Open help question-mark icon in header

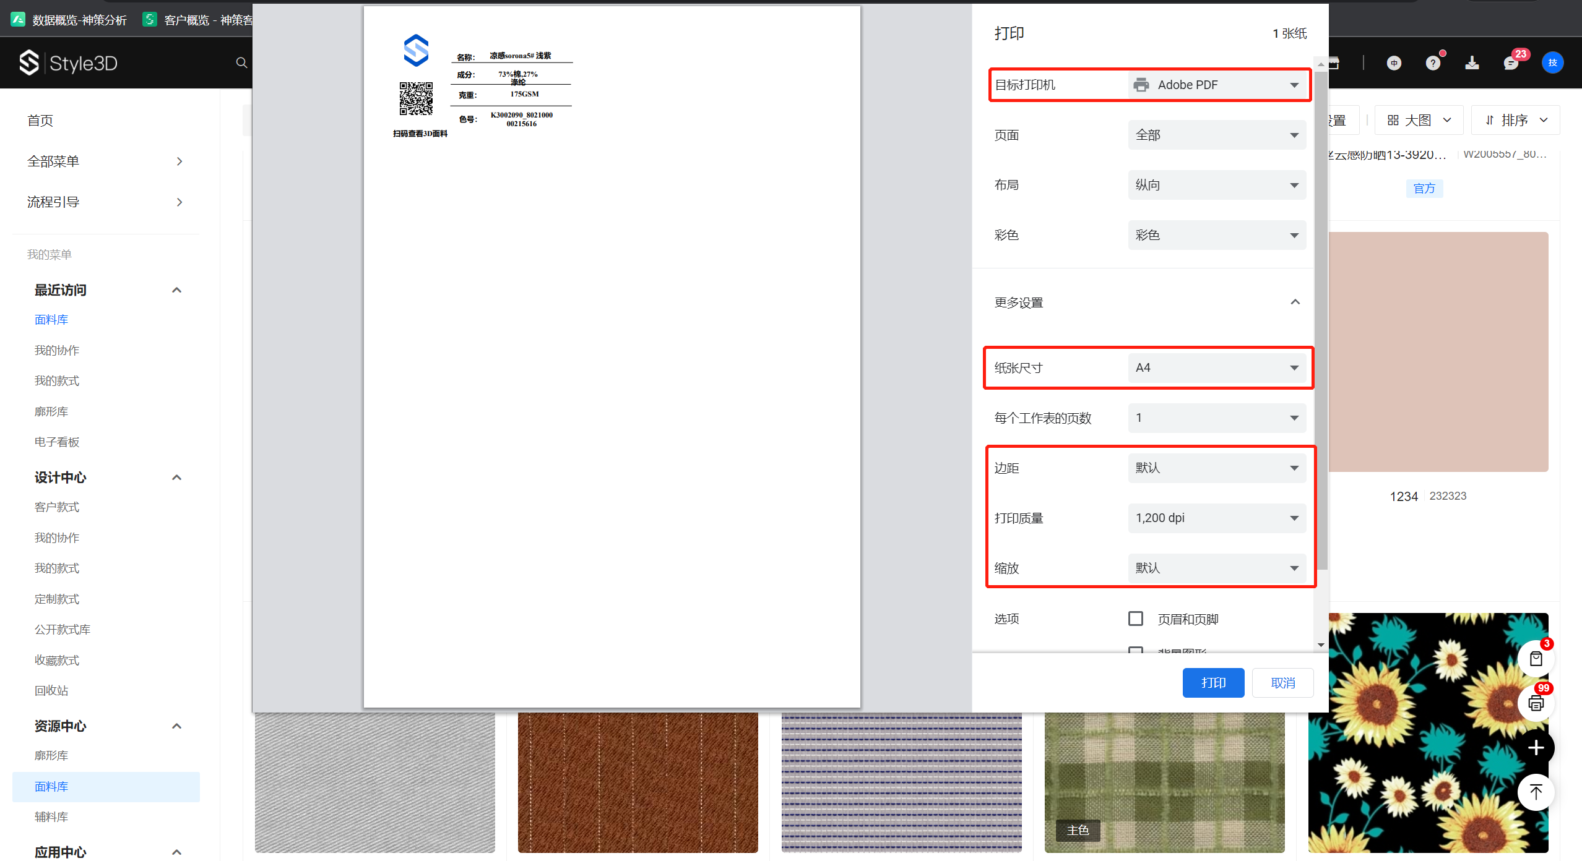[1433, 63]
